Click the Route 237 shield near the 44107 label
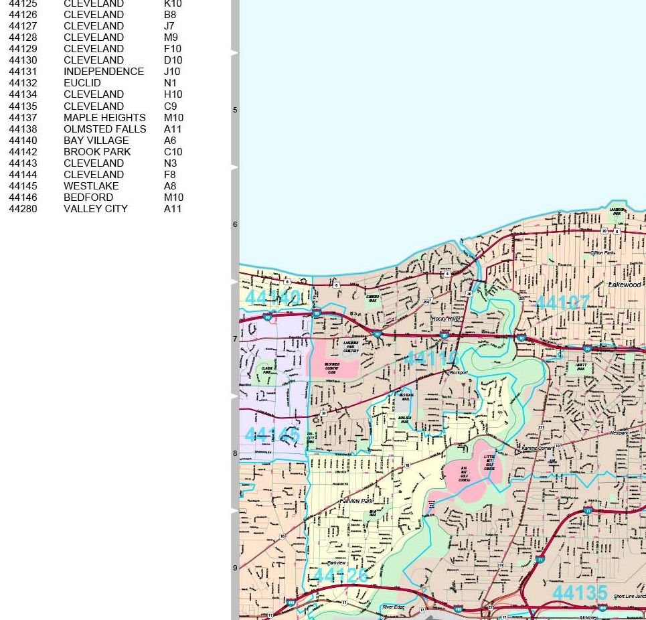Viewport: 646px width, 620px height. (522, 299)
